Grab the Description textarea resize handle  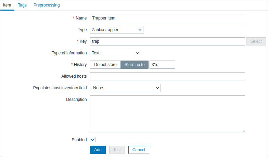click(243, 131)
